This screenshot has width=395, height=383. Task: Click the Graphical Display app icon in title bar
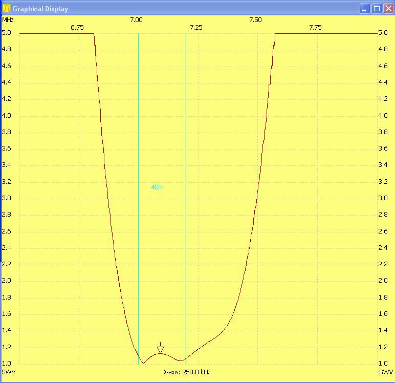tap(7, 9)
